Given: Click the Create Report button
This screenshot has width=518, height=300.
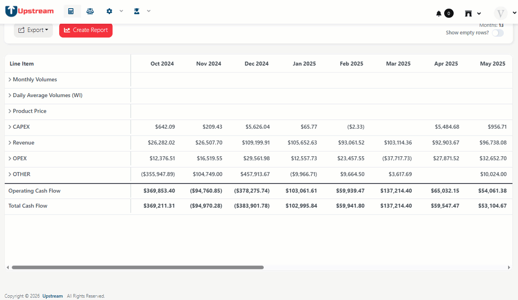Looking at the screenshot, I should 86,30.
